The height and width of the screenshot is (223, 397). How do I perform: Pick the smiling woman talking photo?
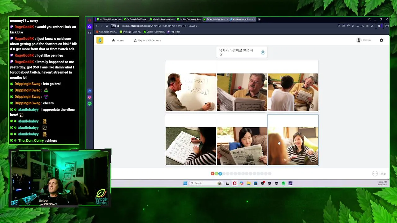point(293,146)
